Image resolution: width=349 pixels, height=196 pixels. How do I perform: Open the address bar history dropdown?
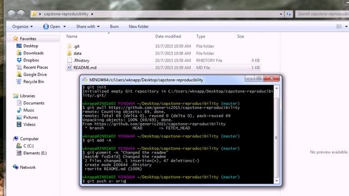281,14
